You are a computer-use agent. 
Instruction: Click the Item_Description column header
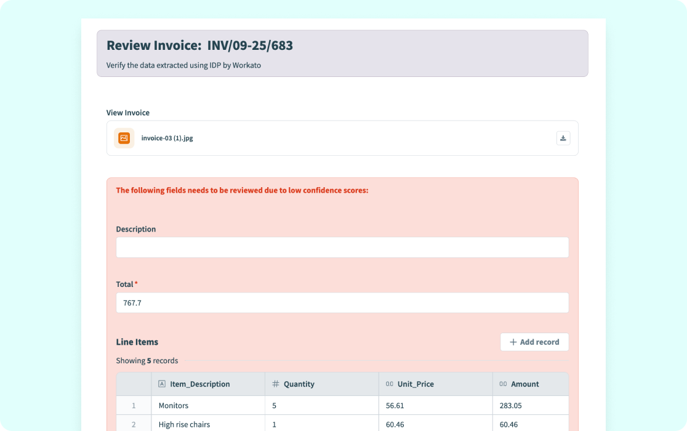tap(199, 384)
